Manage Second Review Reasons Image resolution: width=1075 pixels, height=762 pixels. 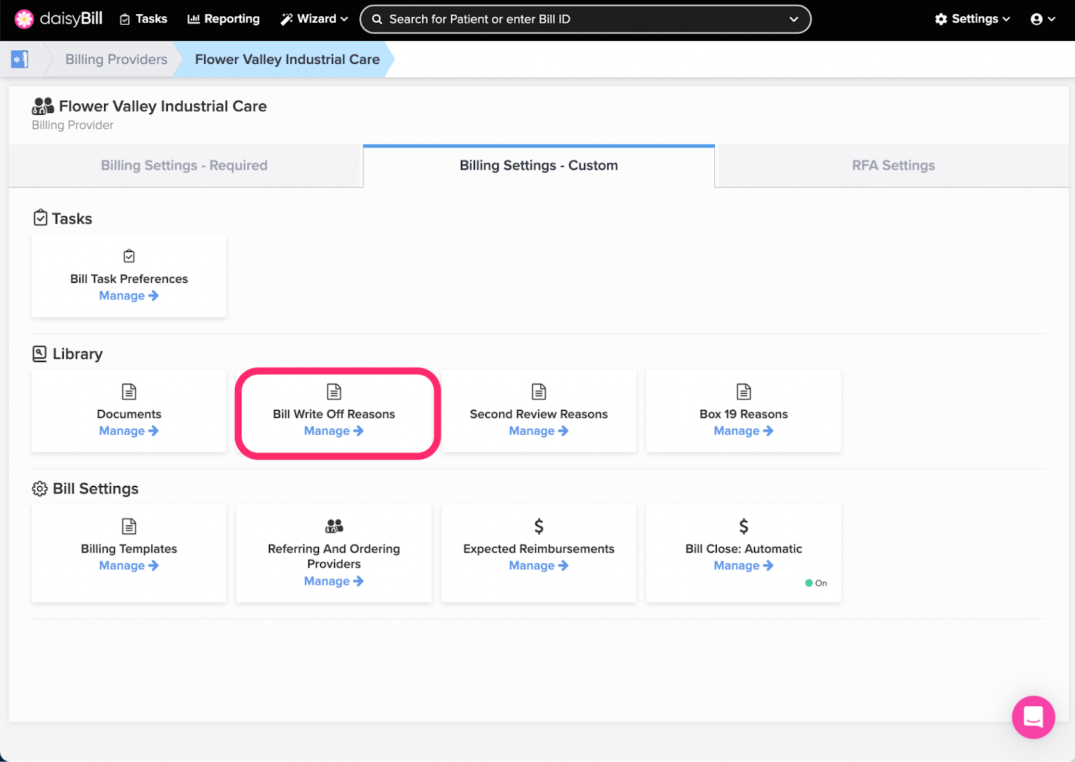(x=539, y=431)
